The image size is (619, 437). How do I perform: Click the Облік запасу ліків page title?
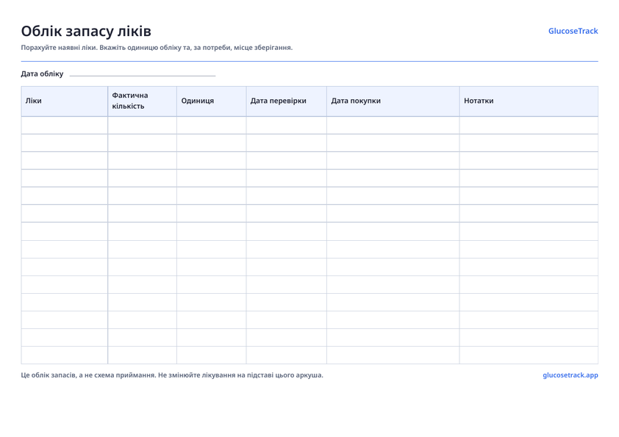[86, 31]
